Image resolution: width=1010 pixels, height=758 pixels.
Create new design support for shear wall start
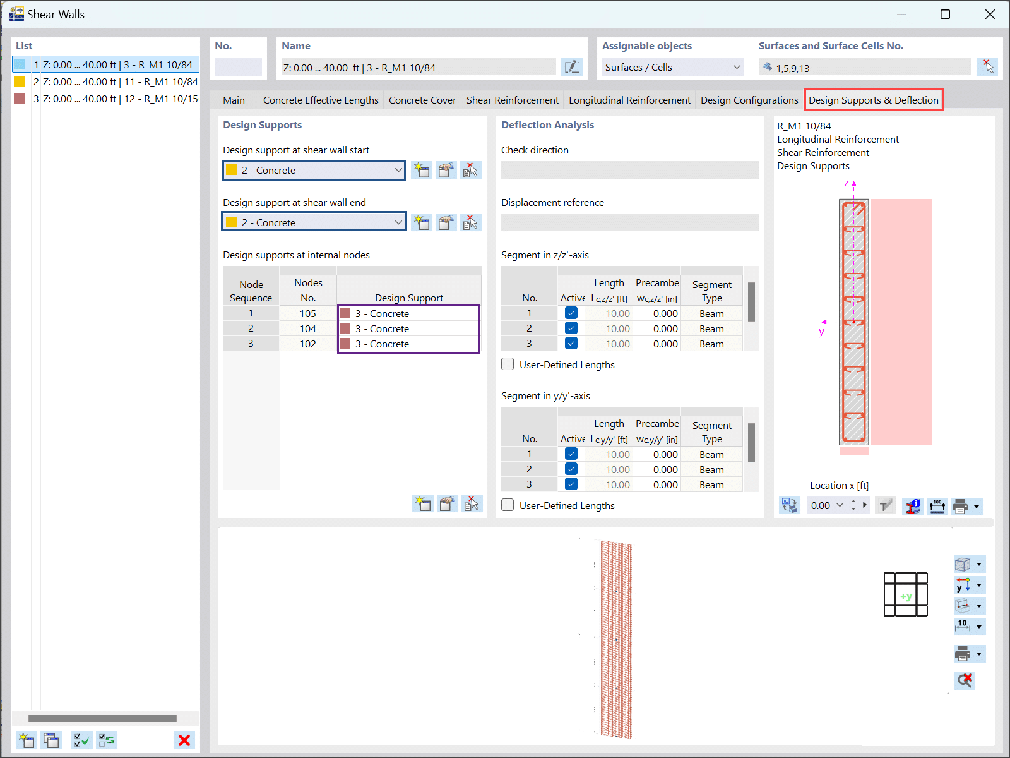[x=422, y=170]
